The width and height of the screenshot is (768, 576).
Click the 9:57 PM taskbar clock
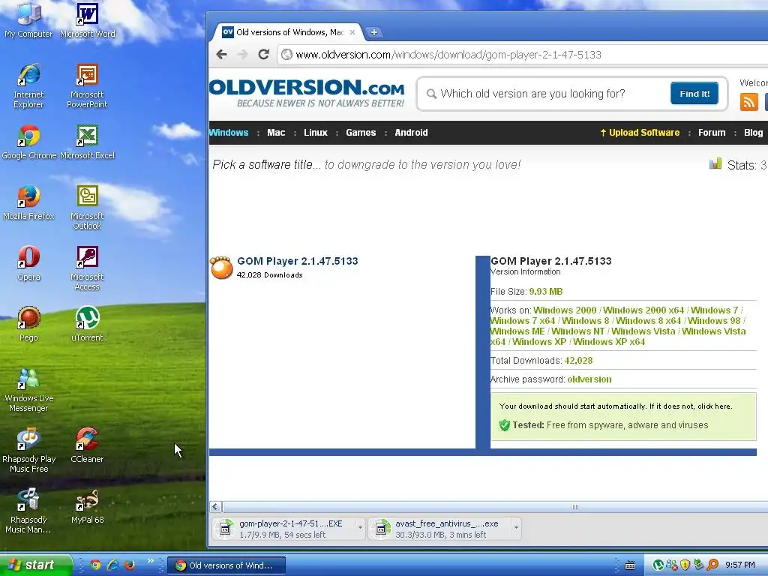(x=740, y=565)
